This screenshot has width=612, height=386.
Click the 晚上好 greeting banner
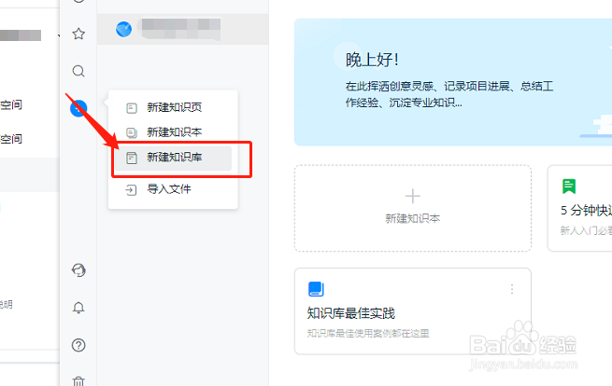[x=448, y=82]
